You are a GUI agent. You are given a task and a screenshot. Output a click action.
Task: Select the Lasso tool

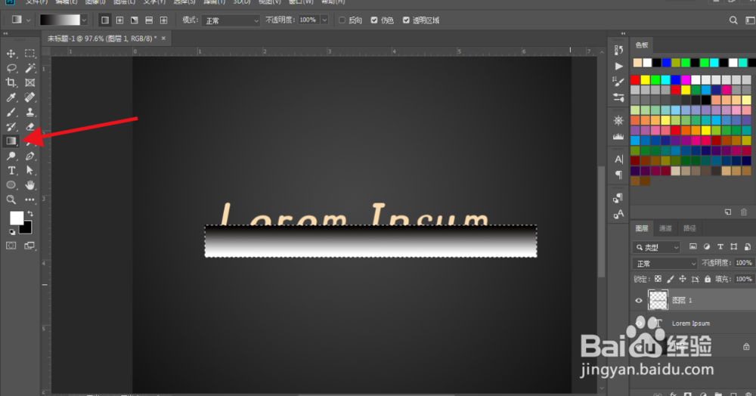coord(11,68)
